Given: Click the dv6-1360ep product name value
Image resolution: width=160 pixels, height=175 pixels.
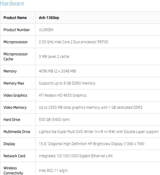Looking at the screenshot, I should 49,18.
